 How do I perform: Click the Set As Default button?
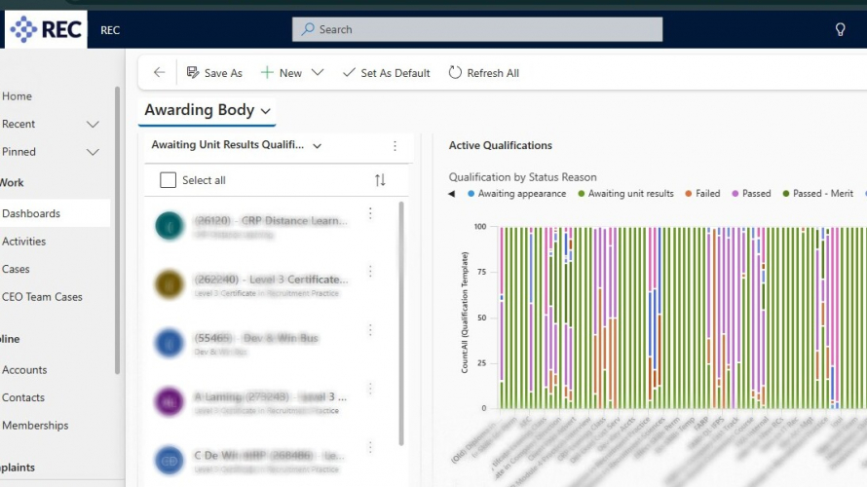[x=386, y=73]
